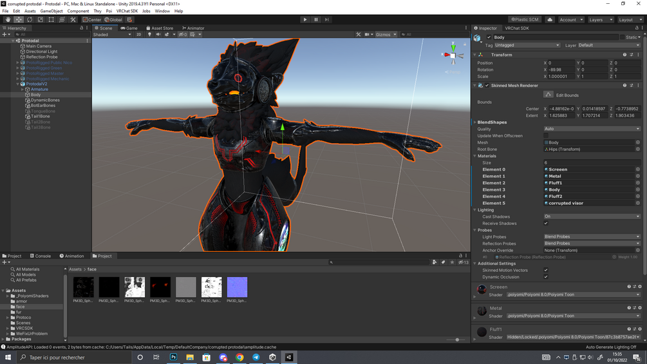647x364 pixels.
Task: Collapse the ProtodalV2 hierarchy item
Action: (x=18, y=84)
